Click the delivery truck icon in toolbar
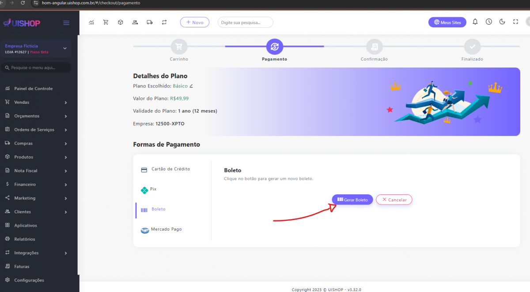The width and height of the screenshot is (530, 292). tap(149, 22)
